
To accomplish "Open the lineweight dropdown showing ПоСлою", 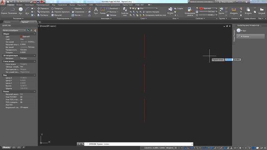I will pos(208,12).
